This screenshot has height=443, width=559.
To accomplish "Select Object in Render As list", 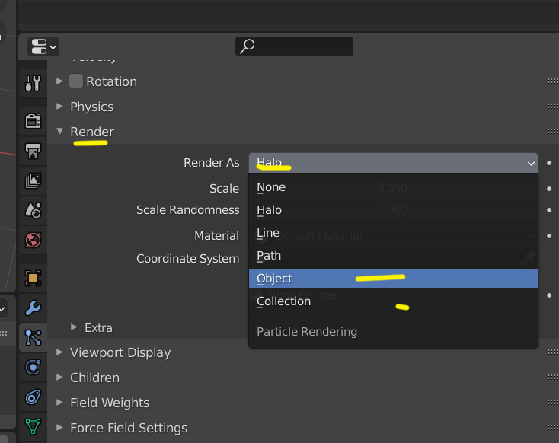I will 275,279.
